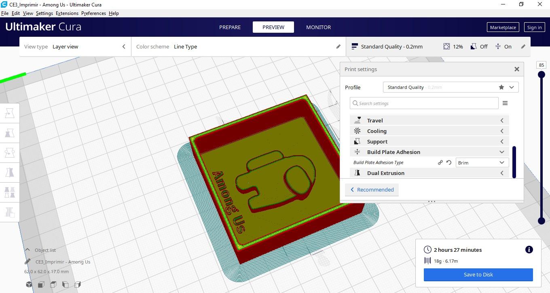Click the pencil icon beside Color scheme
550x293 pixels.
click(x=338, y=46)
